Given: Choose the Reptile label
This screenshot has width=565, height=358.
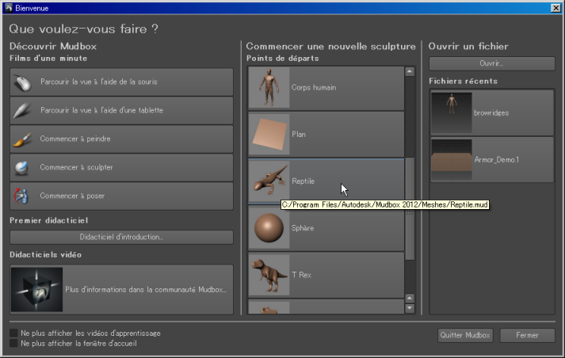Looking at the screenshot, I should [x=303, y=181].
